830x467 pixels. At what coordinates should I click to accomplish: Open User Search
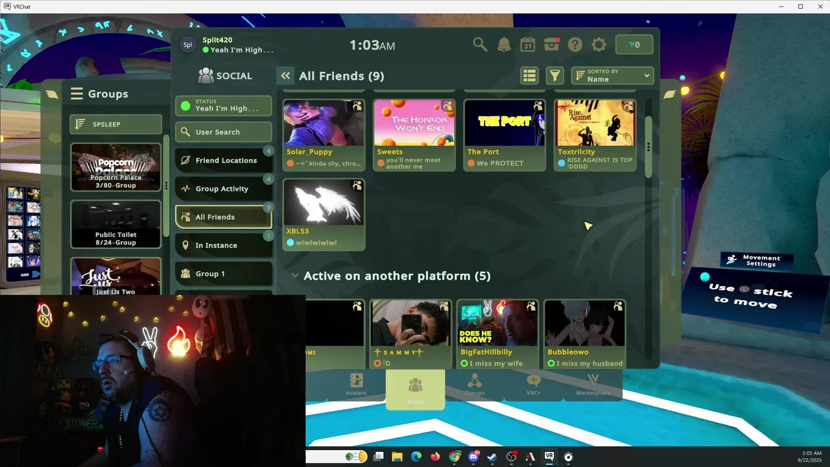(x=223, y=132)
